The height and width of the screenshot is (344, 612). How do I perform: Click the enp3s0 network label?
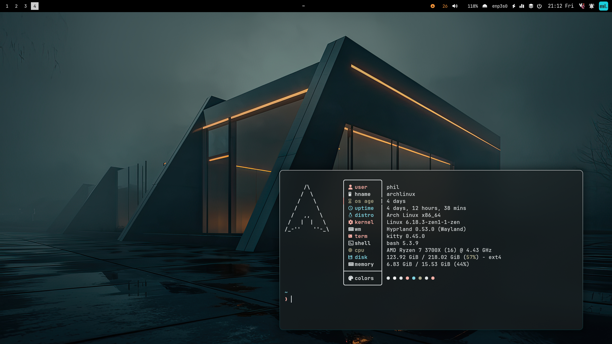point(499,6)
